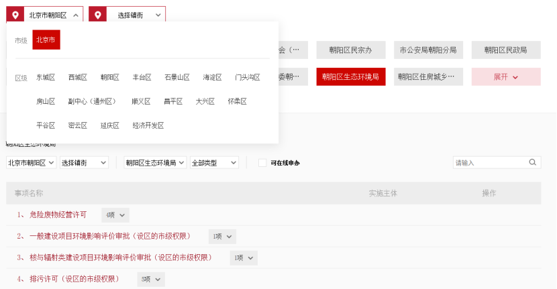Choose 昌平区 district
Screen dimensions: 557x289
173,101
